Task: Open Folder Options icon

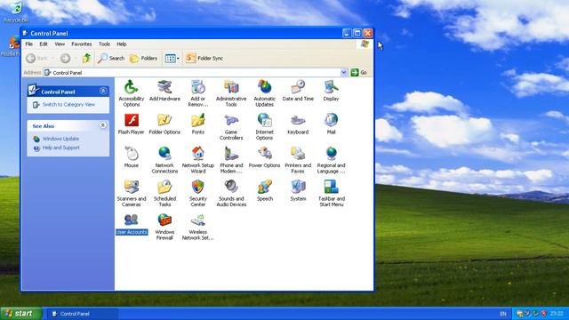Action: point(164,124)
